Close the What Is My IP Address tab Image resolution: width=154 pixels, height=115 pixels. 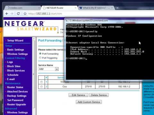(x=112, y=8)
